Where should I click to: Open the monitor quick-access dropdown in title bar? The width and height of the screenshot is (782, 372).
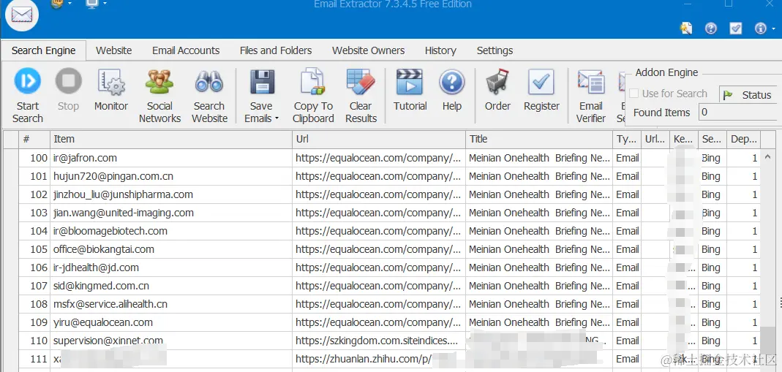coord(105,4)
